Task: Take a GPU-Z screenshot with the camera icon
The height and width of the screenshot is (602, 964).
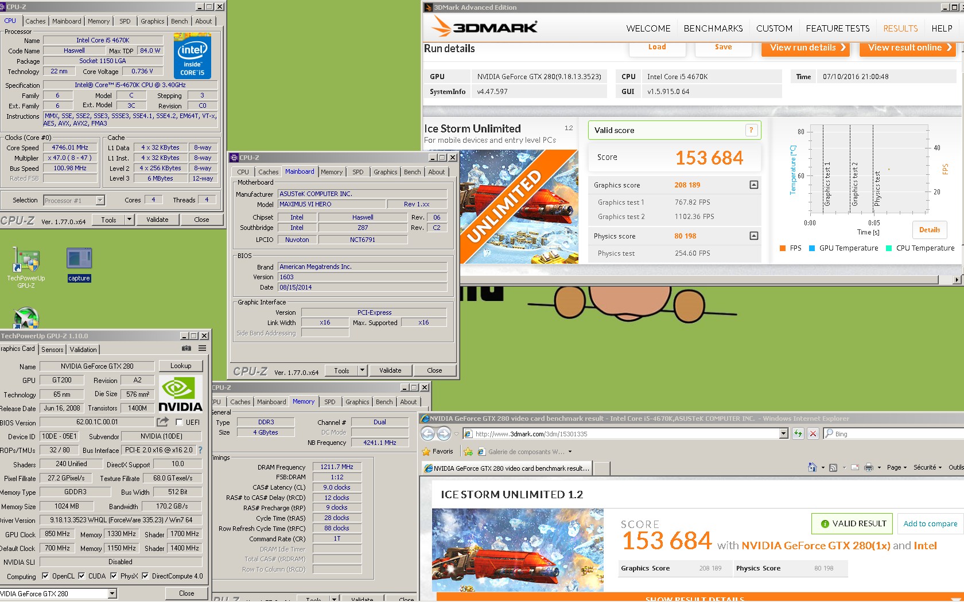Action: pyautogui.click(x=186, y=348)
